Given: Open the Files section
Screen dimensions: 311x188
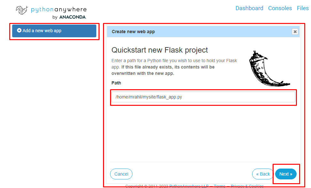Looking at the screenshot, I should click(x=303, y=8).
